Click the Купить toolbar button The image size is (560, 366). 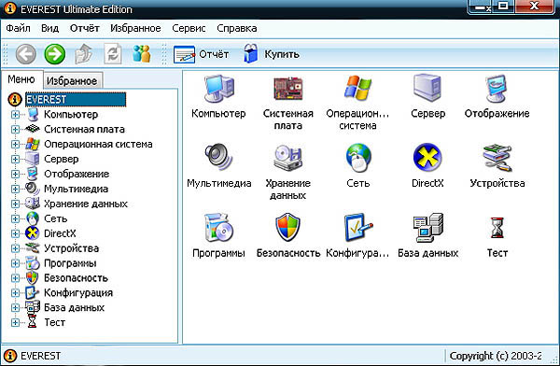(x=272, y=54)
